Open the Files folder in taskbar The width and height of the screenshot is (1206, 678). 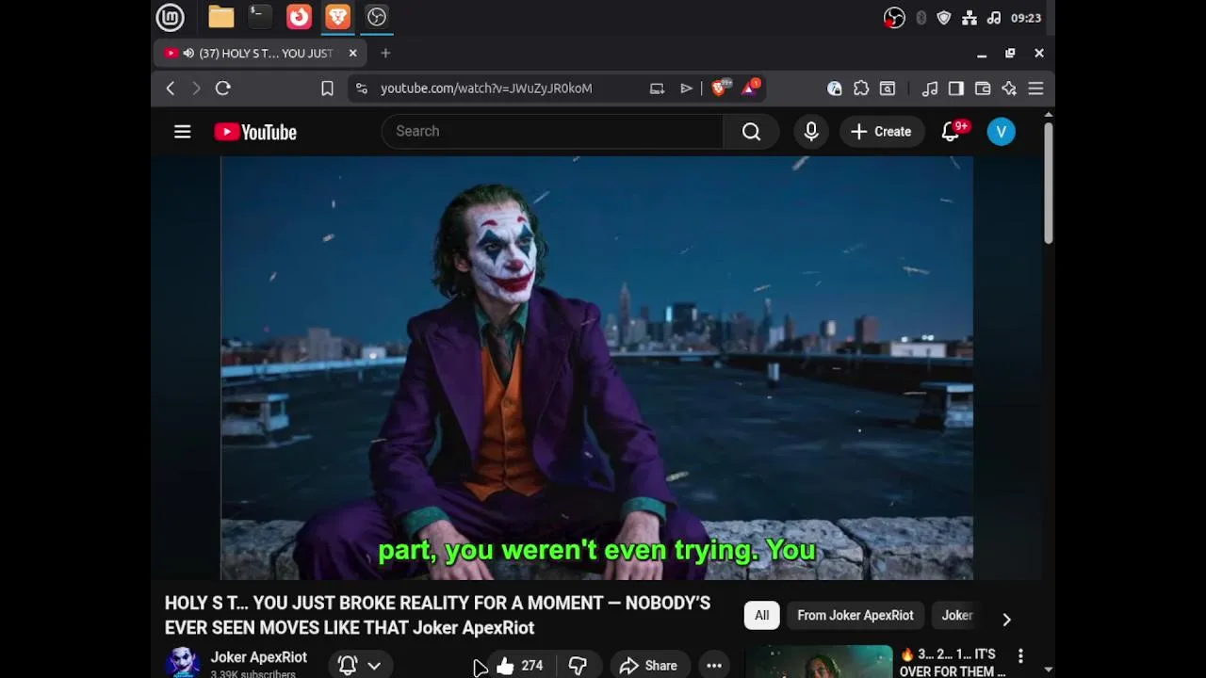pos(221,17)
